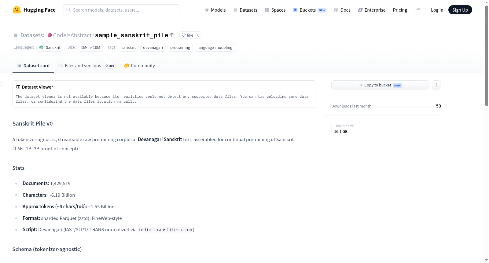489x263 pixels.
Task: Switch to the Dataset card tab
Action: [x=33, y=66]
